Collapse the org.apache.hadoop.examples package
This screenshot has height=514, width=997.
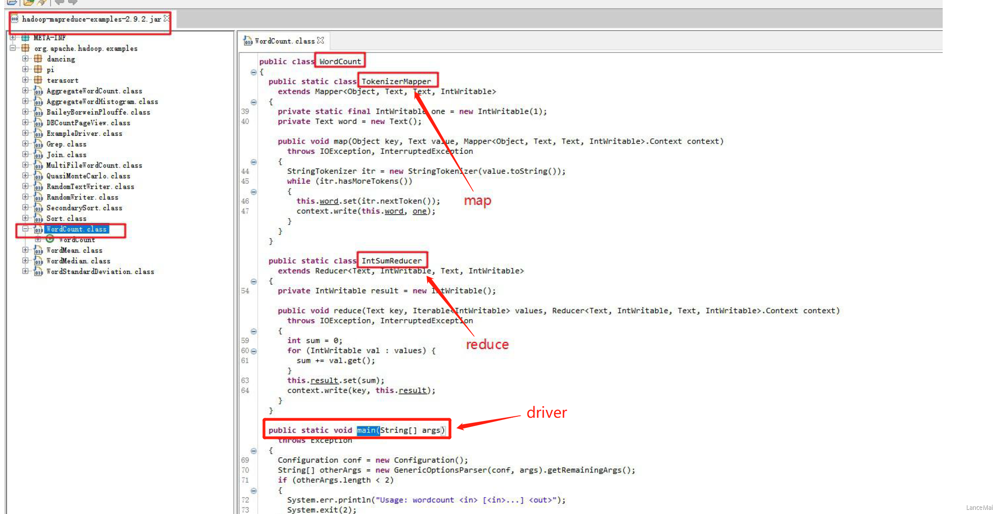click(13, 48)
